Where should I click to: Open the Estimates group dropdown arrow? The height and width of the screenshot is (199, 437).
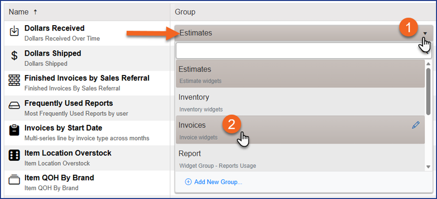pos(425,33)
